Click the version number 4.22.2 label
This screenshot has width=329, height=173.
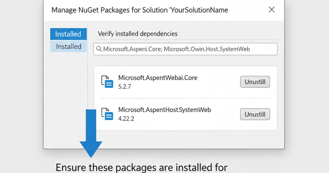pos(126,119)
